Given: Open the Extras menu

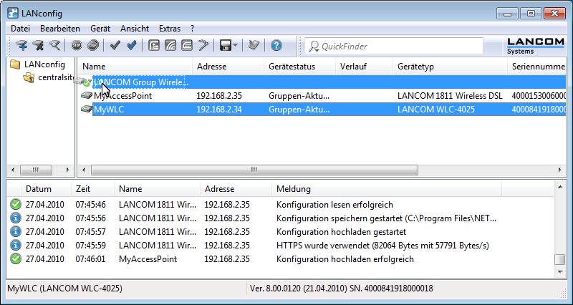Looking at the screenshot, I should click(x=170, y=29).
